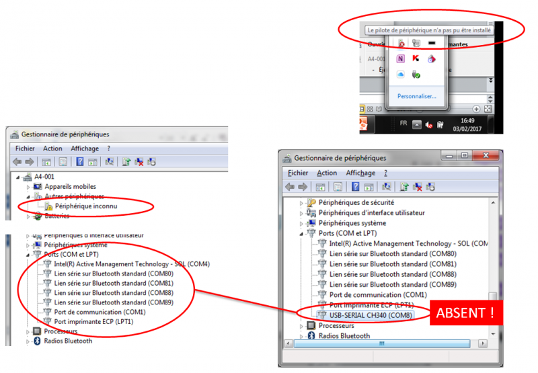Click the safely remove hardware USB icon
The height and width of the screenshot is (373, 538).
pos(416,74)
